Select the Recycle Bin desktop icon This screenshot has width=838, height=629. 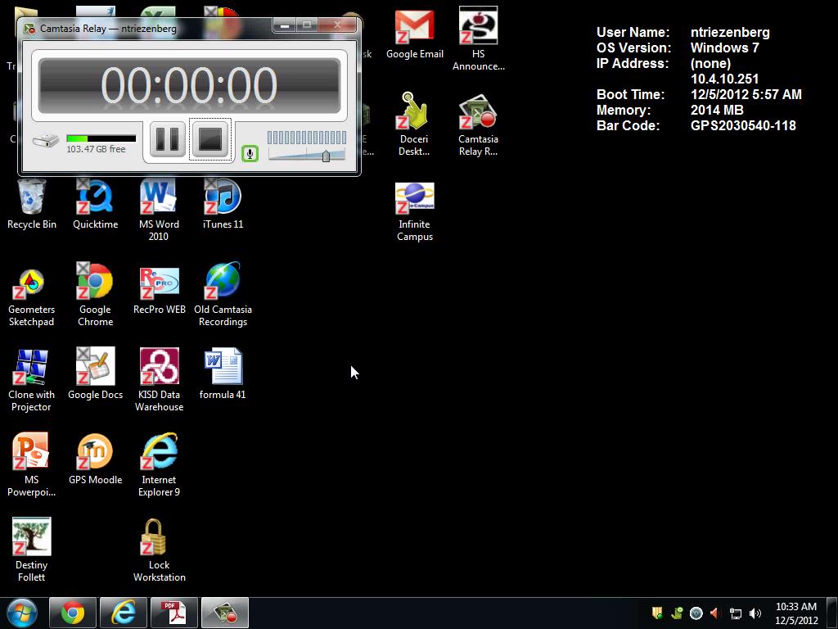[32, 205]
